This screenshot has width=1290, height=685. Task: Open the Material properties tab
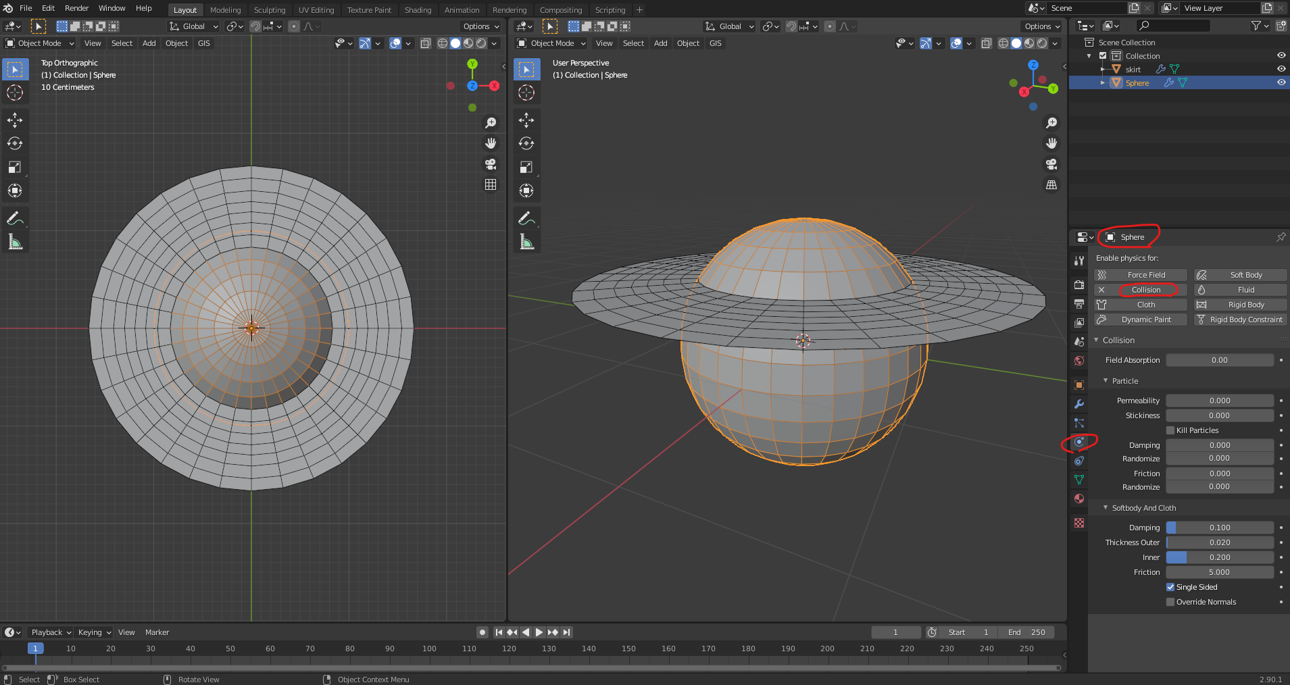pos(1079,499)
